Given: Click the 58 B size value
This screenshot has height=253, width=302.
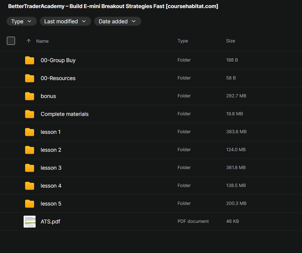Looking at the screenshot, I should pyautogui.click(x=231, y=78).
